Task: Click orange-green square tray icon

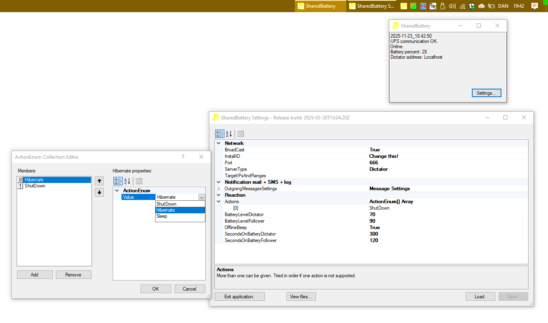Action: coord(414,6)
